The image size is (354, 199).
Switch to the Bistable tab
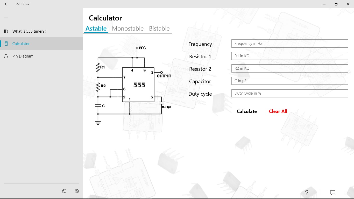pos(159,29)
